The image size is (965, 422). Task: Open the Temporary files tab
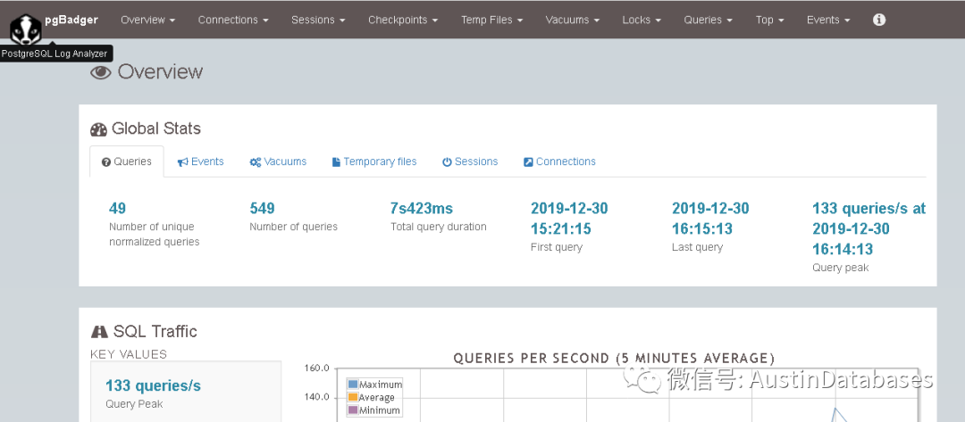coord(374,161)
